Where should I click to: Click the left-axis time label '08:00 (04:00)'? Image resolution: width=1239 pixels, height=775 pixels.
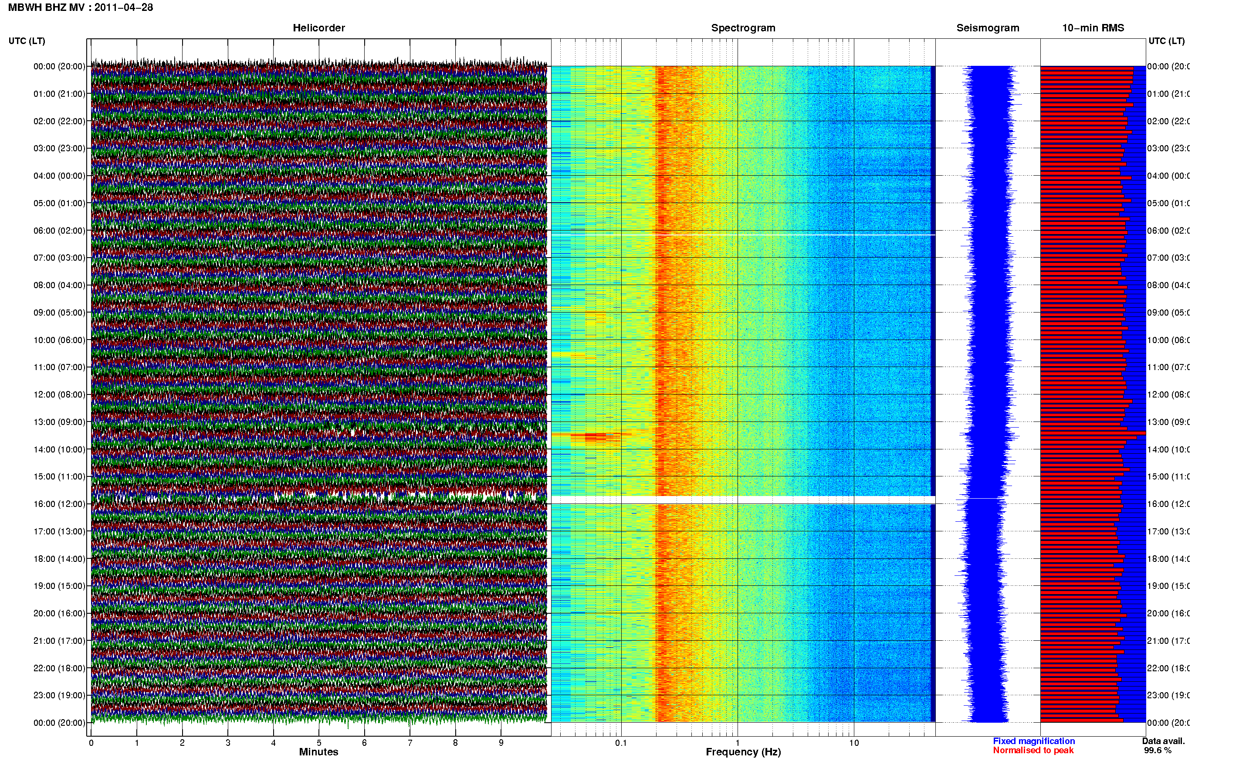coord(59,285)
